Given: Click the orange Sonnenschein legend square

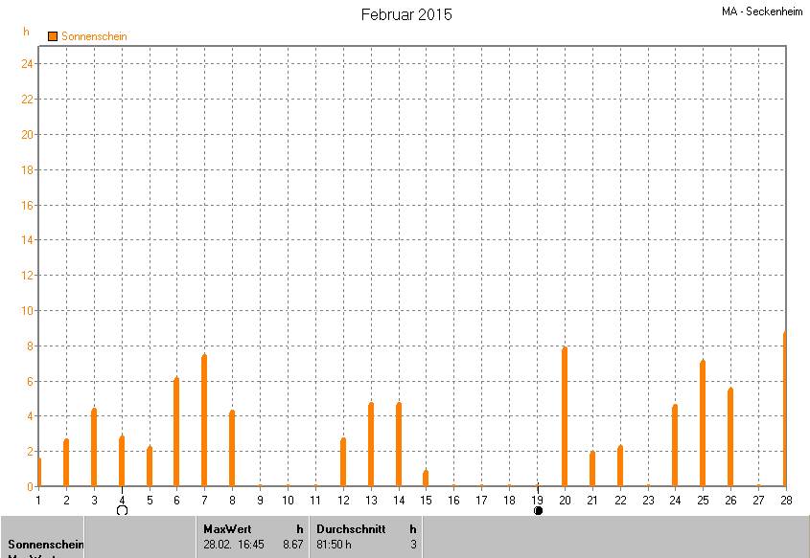Looking at the screenshot, I should coord(53,36).
